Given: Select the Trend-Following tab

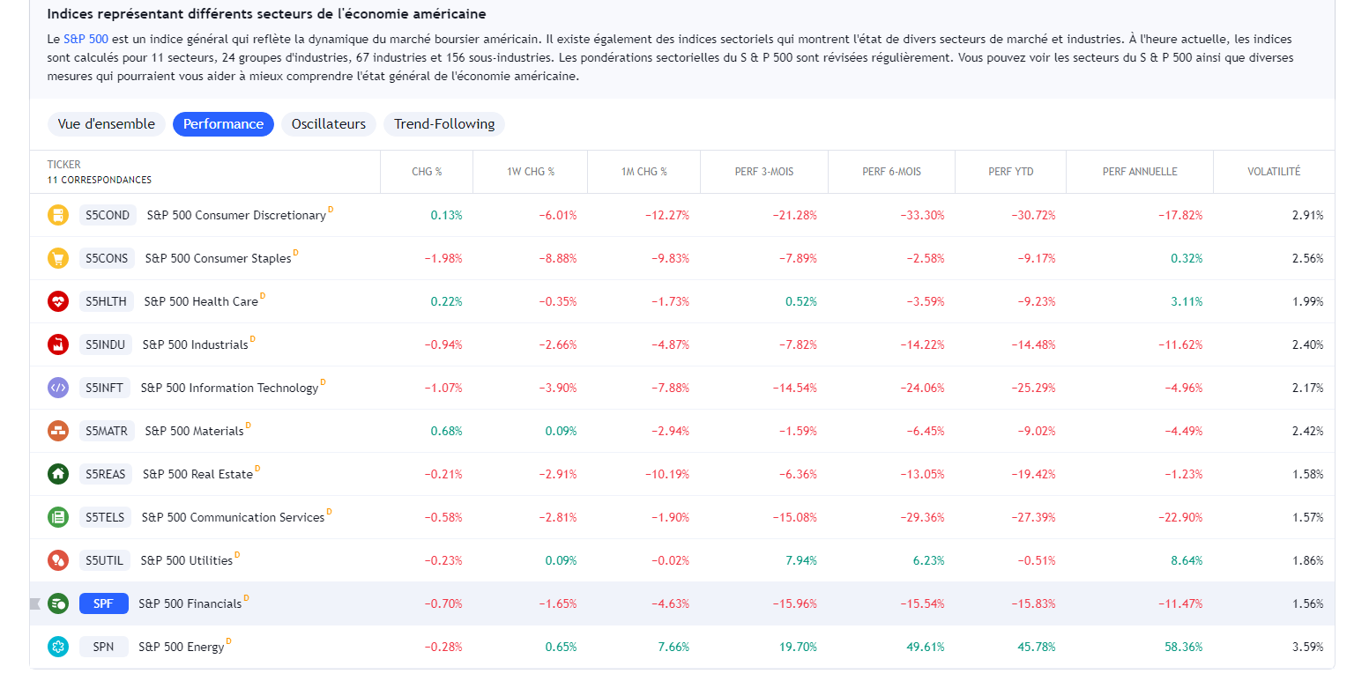Looking at the screenshot, I should [444, 124].
